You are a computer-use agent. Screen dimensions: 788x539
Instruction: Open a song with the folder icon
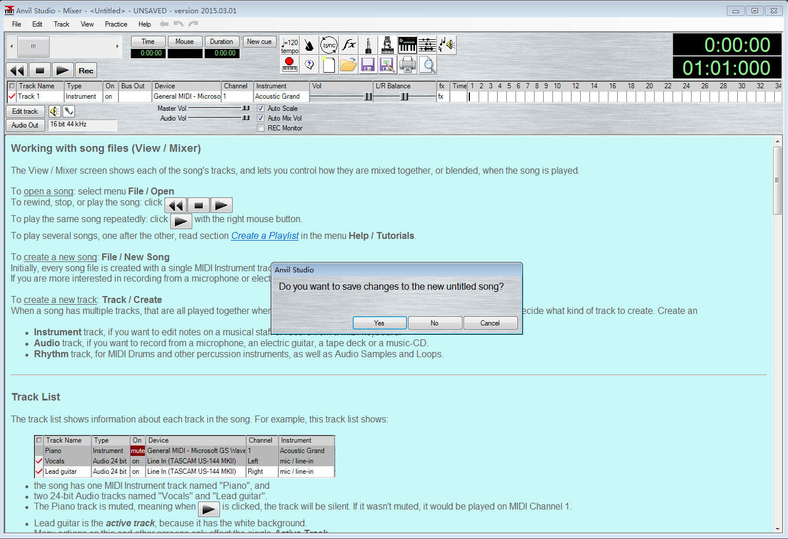click(349, 65)
